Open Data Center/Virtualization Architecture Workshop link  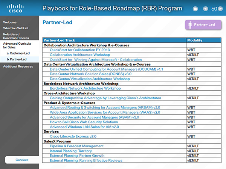[90, 79]
